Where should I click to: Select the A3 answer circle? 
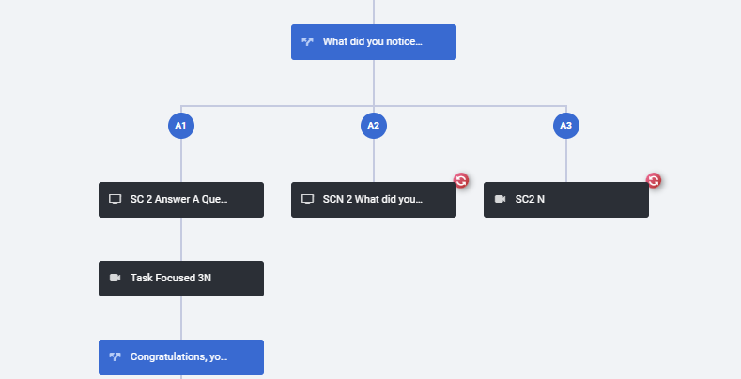566,126
